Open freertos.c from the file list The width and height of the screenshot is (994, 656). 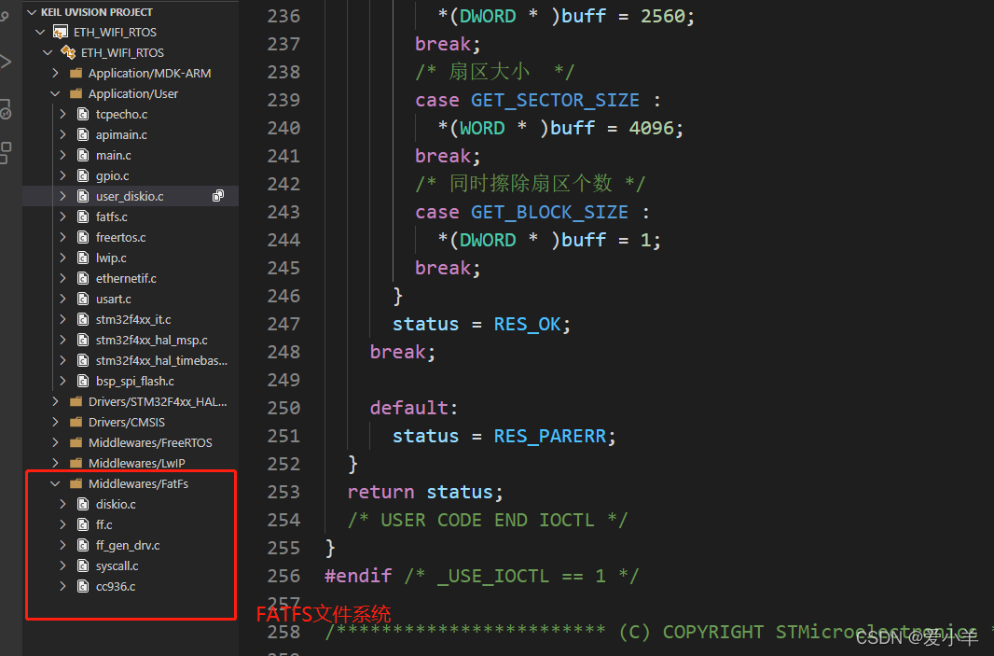click(117, 237)
